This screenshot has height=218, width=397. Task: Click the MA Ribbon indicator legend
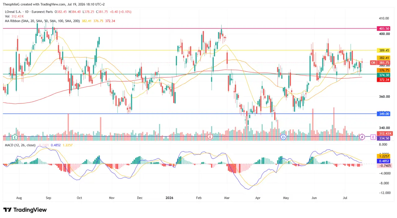[42, 21]
